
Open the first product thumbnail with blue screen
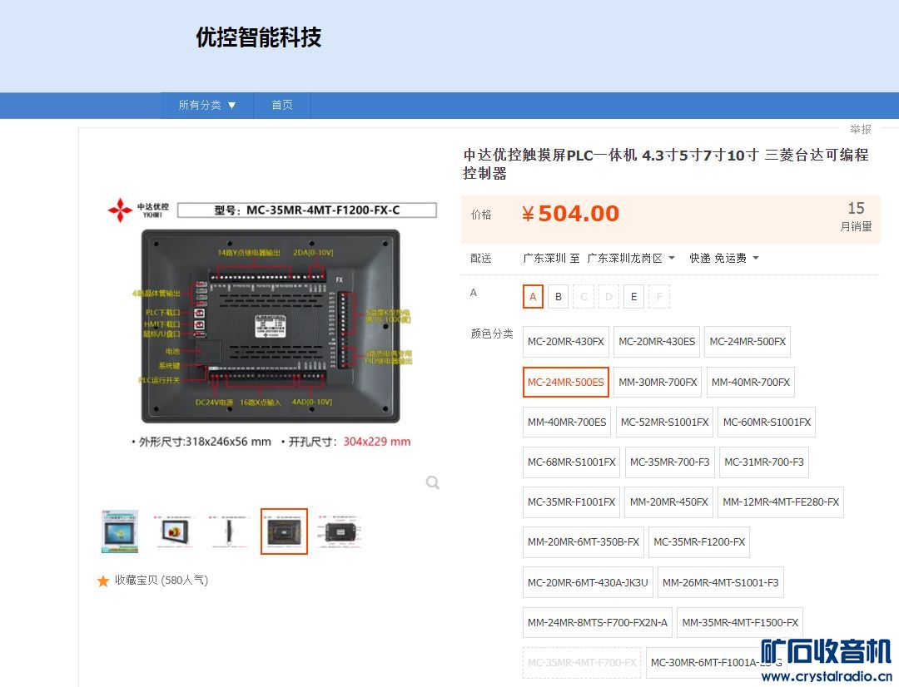coord(120,531)
